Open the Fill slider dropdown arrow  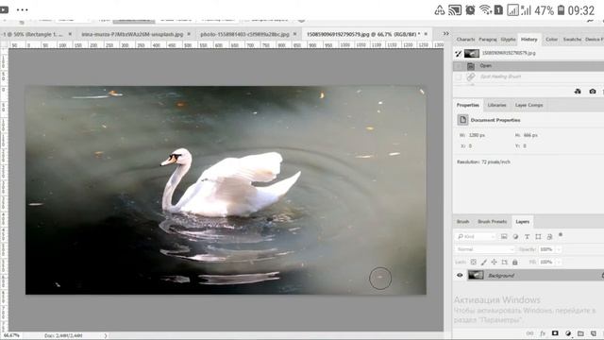[x=559, y=263]
